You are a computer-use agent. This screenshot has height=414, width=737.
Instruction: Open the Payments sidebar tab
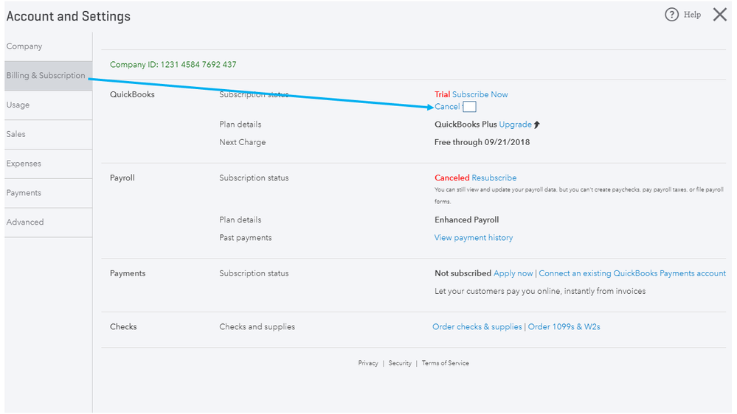coord(24,193)
